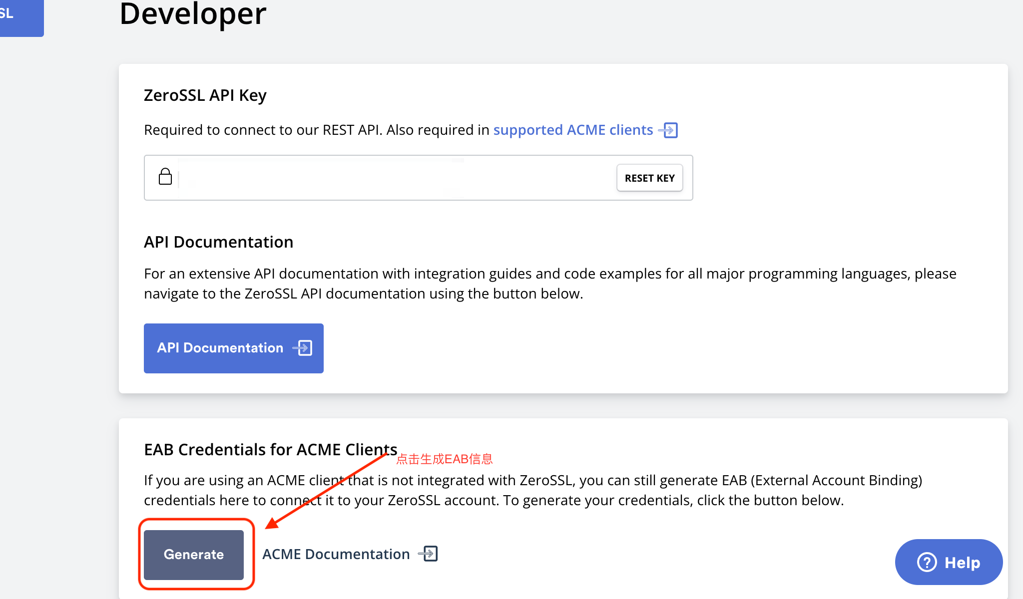Click the paragraph describing External Account Binding credentials
1023x599 pixels.
tap(500, 490)
